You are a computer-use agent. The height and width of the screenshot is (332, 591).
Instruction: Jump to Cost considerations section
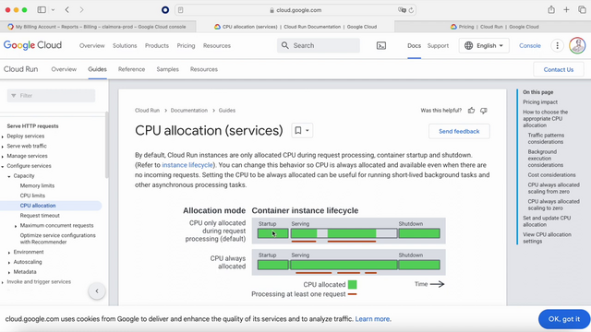coord(551,175)
